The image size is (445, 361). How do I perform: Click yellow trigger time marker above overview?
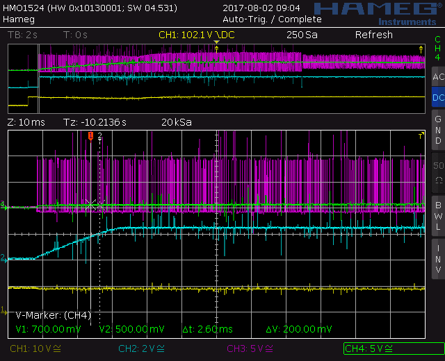pyautogui.click(x=216, y=42)
